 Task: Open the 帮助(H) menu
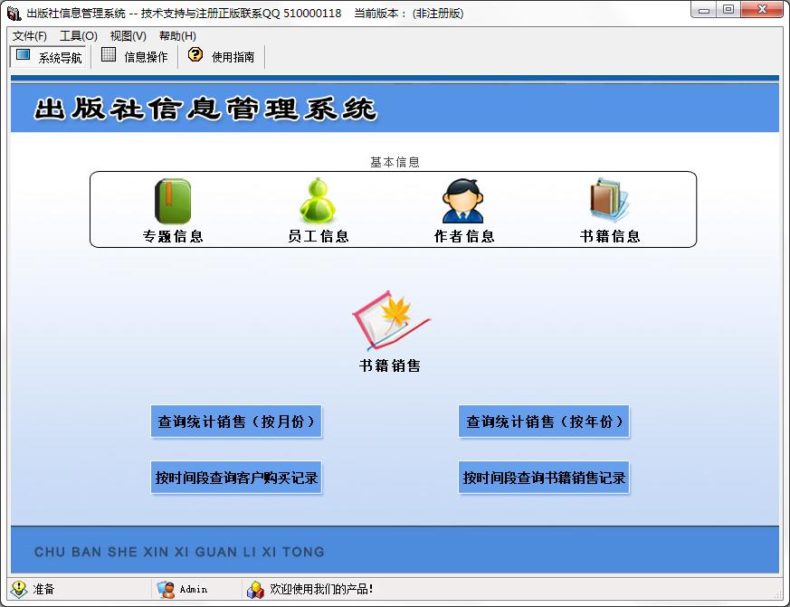point(177,36)
